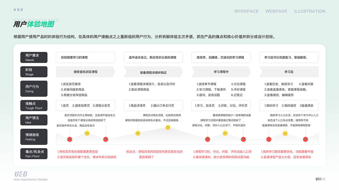Click the 痛点/机会点 Pain Piont button
Image resolution: width=339 pixels, height=190 pixels.
(34, 154)
